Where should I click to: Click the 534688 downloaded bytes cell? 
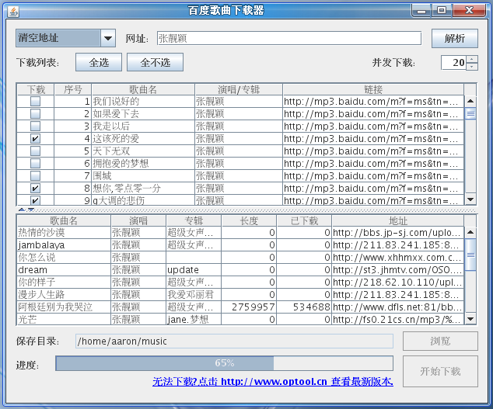tap(304, 307)
